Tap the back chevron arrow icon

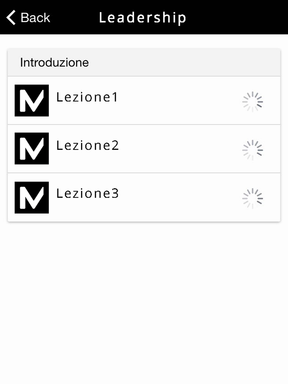point(11,18)
